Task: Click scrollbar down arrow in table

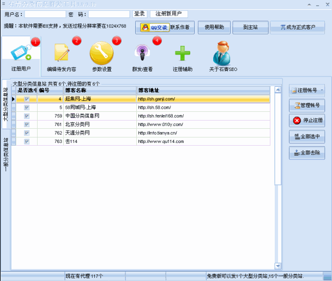Action: pos(278,266)
